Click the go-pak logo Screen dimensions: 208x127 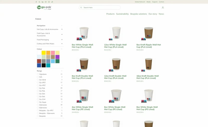coord(44,8)
